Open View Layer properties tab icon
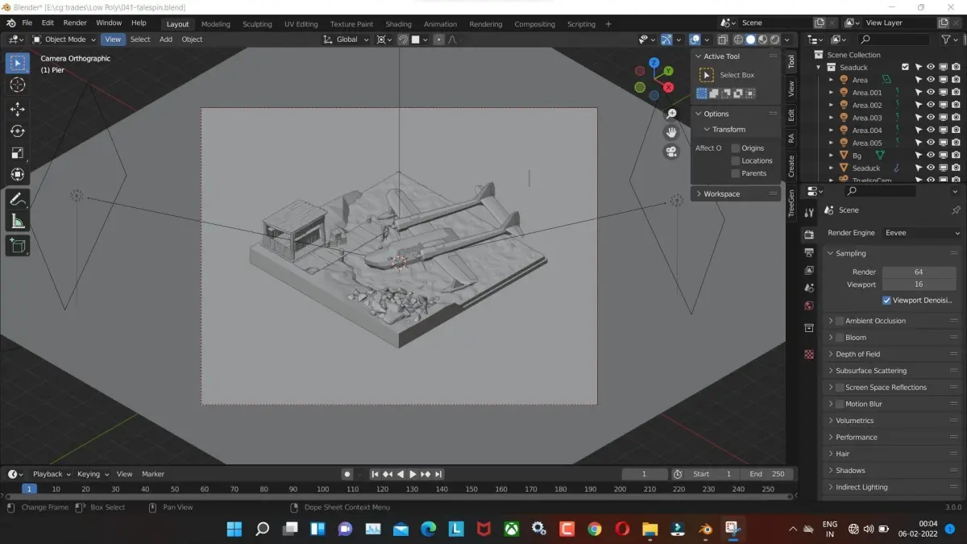 [809, 270]
